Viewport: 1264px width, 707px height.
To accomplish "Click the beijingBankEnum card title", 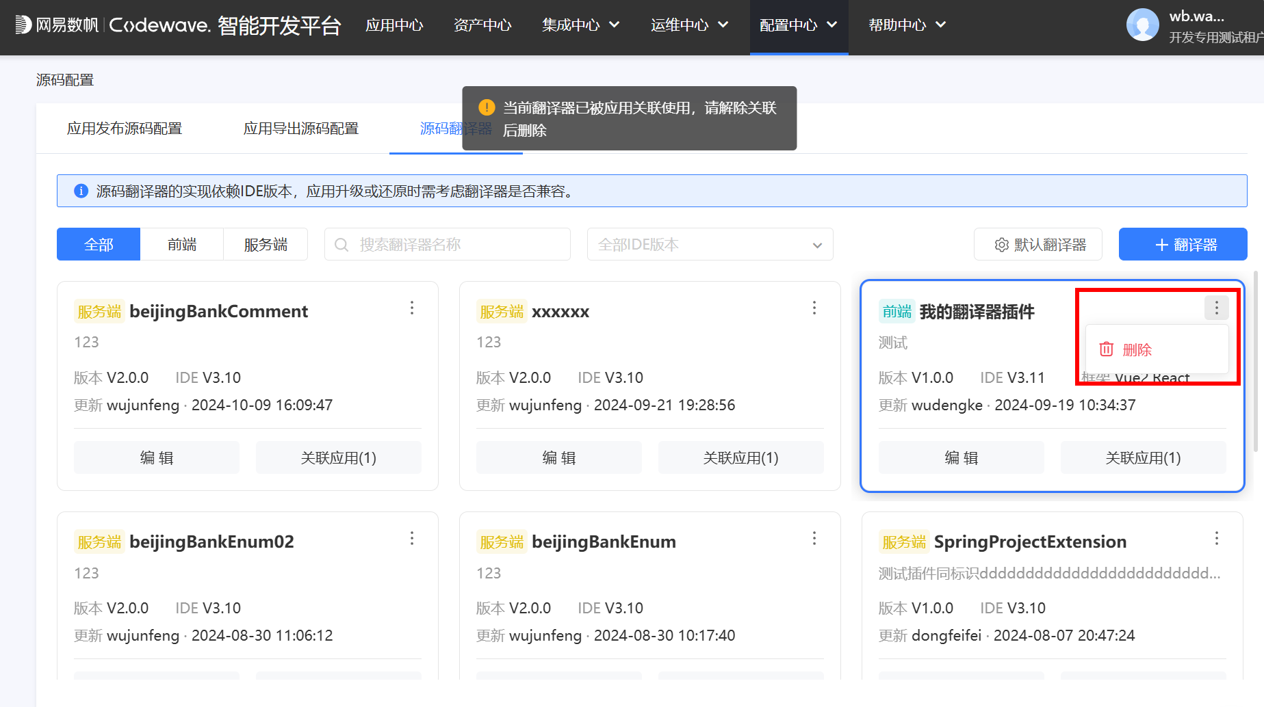I will pos(604,542).
